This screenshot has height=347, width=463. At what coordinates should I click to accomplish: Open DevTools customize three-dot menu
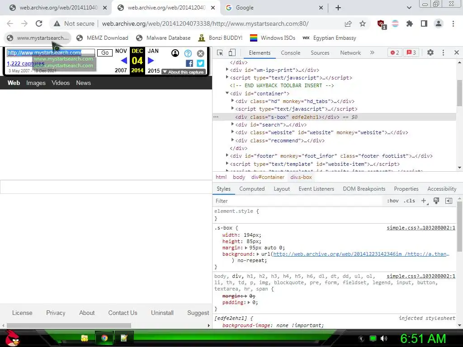[x=443, y=52]
